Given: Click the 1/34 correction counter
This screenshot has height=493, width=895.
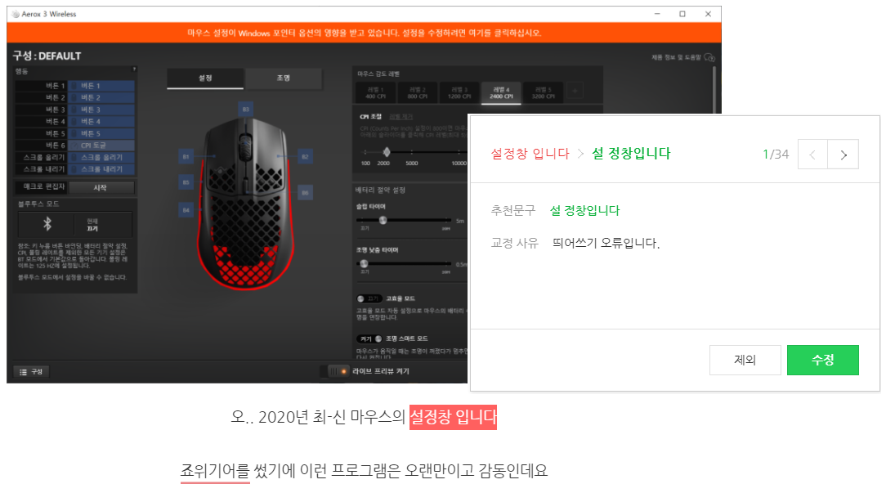Looking at the screenshot, I should [776, 155].
